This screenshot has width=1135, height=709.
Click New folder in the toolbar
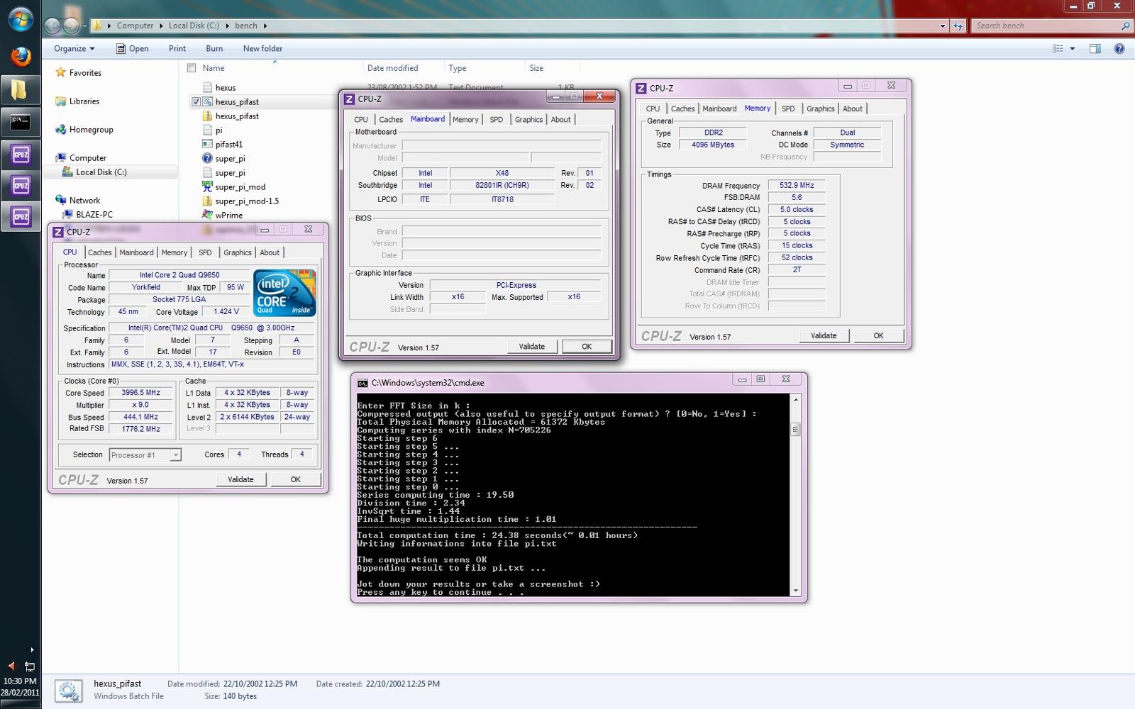coord(262,49)
